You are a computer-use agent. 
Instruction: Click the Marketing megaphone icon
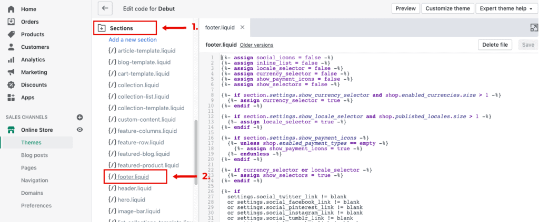[x=11, y=72]
